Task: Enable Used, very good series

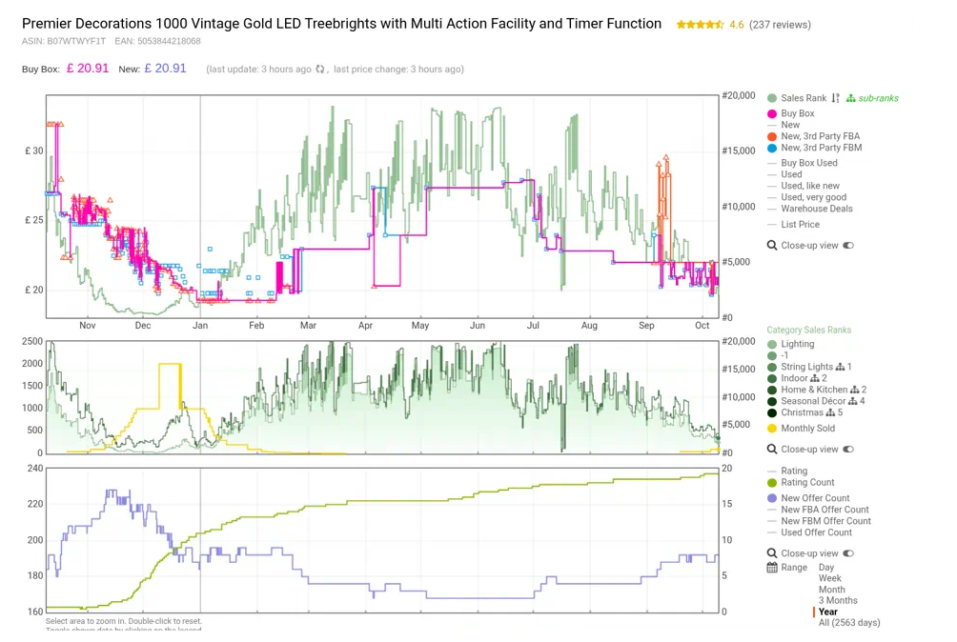Action: (x=806, y=197)
